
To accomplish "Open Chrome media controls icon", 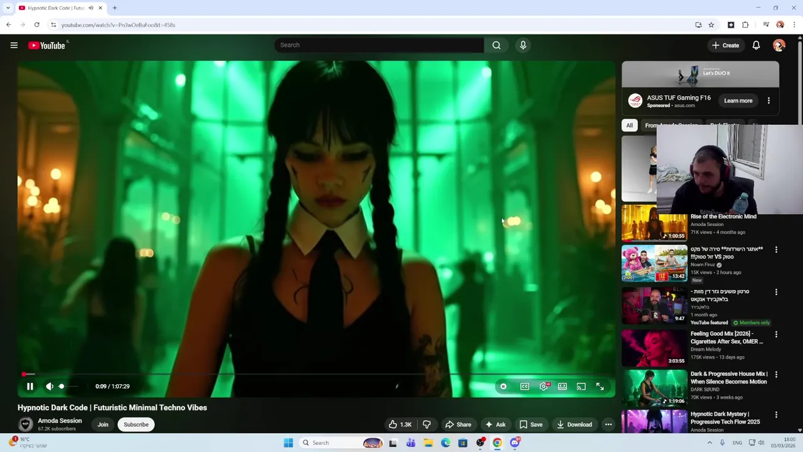I will 766,24.
